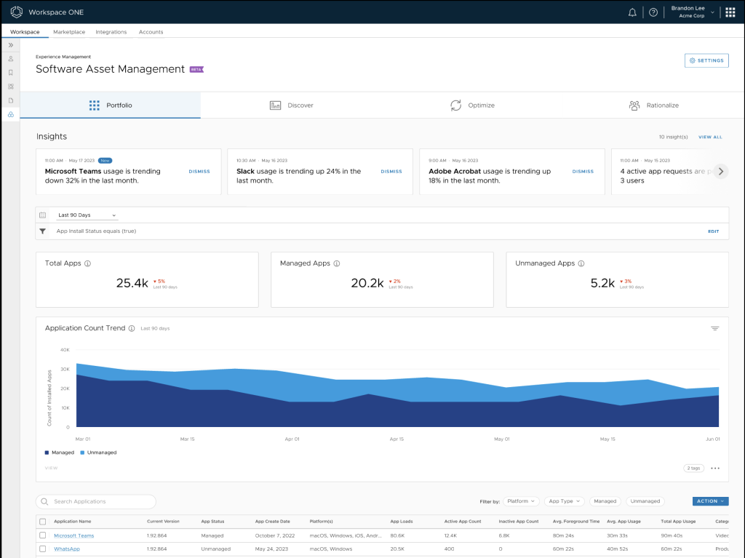
Task: Click the Unmanaged Apps info icon
Action: click(581, 263)
